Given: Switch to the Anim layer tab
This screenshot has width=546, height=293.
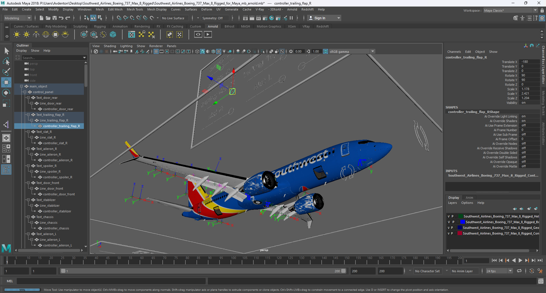Looking at the screenshot, I should pyautogui.click(x=469, y=198).
